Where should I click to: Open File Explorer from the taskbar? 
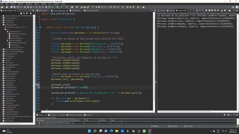[117, 131]
